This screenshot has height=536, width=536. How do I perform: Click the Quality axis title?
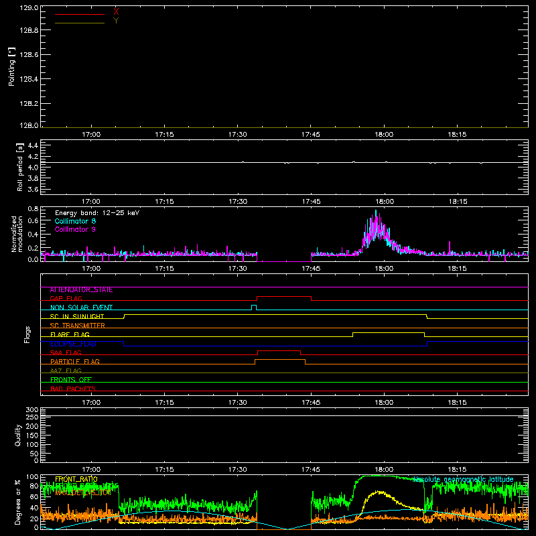(18, 435)
